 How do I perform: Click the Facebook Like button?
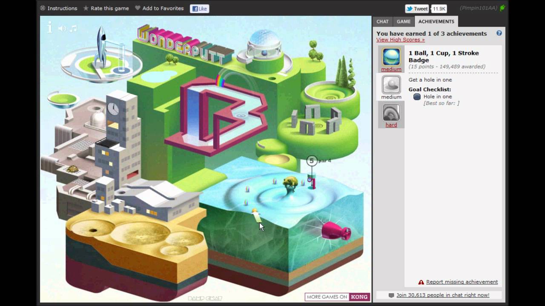tap(199, 8)
